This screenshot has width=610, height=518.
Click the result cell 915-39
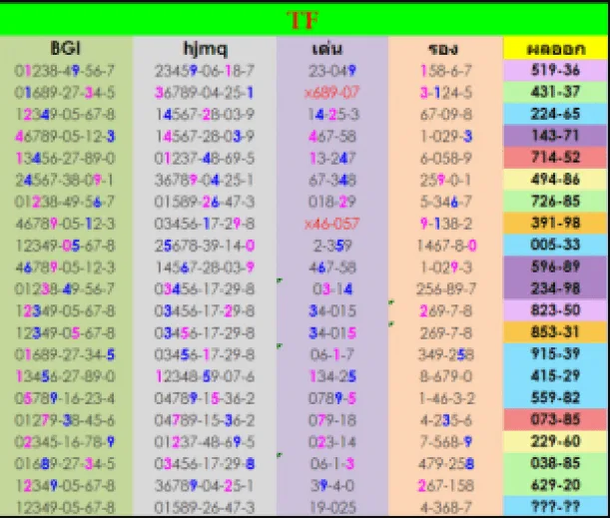point(555,354)
